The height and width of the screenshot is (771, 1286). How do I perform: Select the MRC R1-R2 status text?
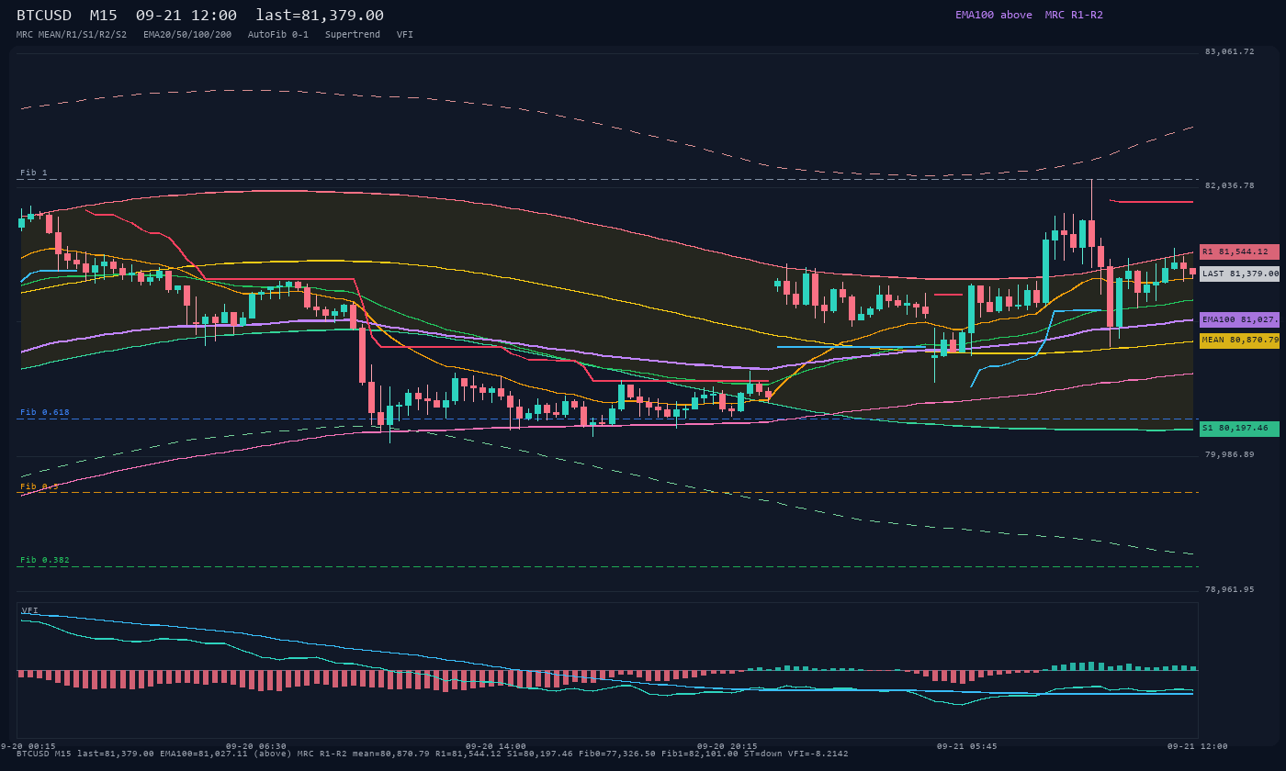click(1074, 15)
